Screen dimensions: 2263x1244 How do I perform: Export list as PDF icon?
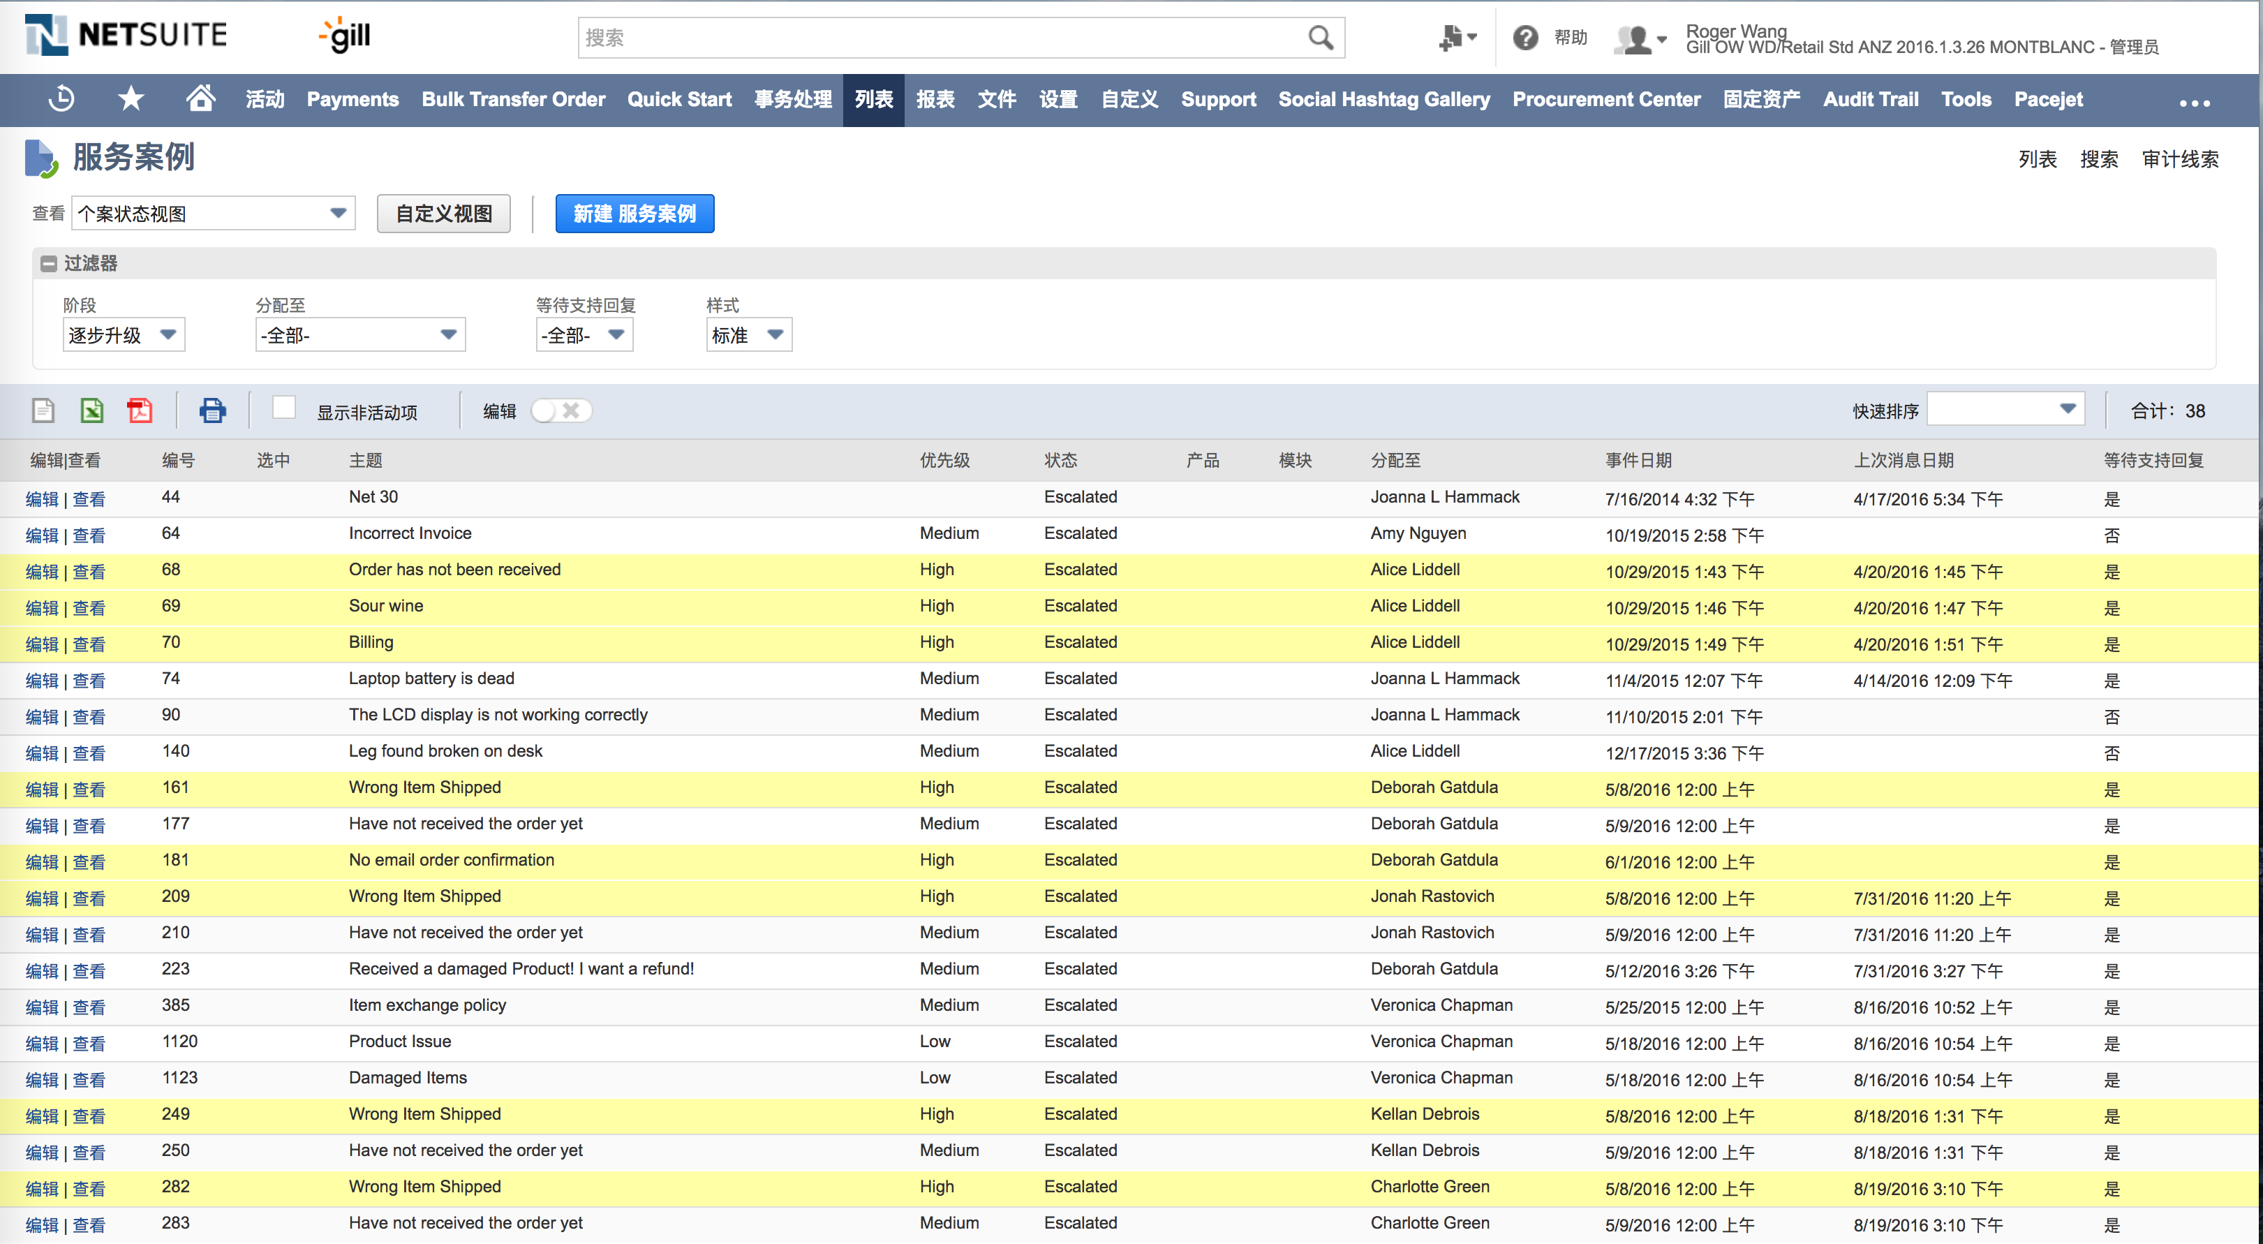[x=140, y=410]
